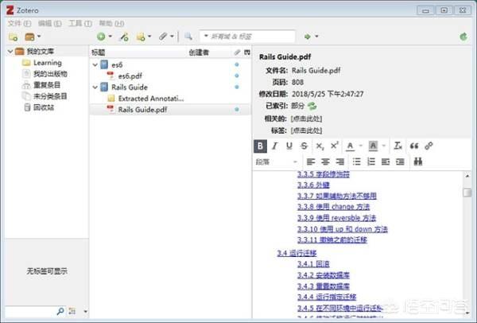Click the New Note icon
477x323 pixels.
coord(141,37)
